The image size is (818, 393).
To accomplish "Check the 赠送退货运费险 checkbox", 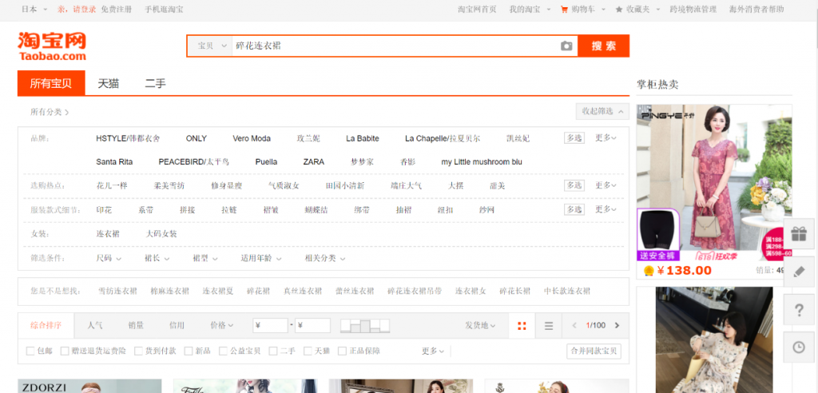I will click(65, 351).
